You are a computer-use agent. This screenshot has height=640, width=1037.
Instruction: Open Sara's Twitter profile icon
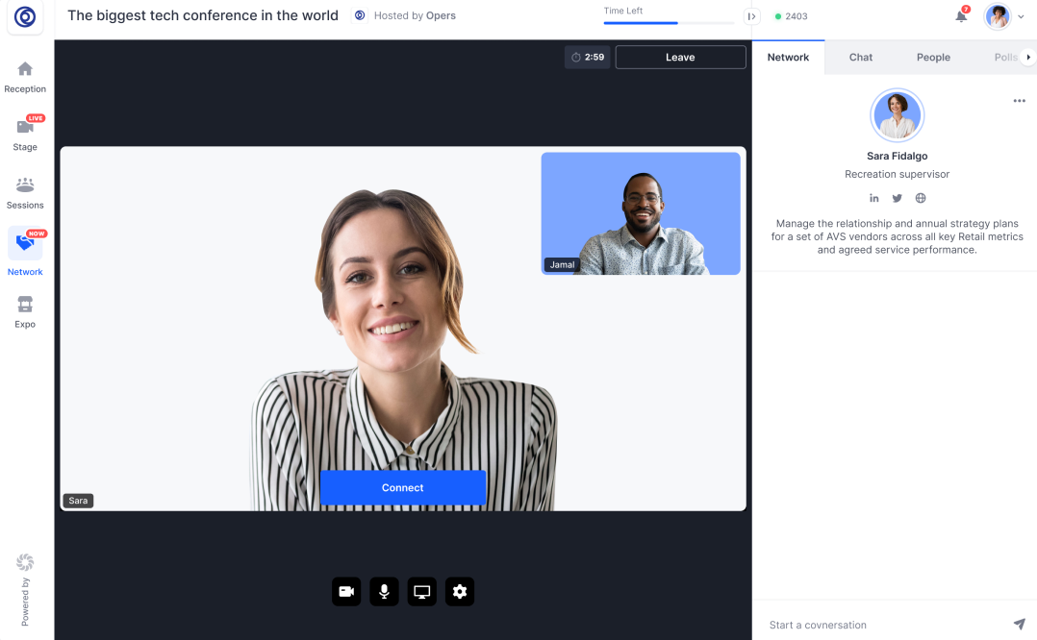tap(897, 198)
